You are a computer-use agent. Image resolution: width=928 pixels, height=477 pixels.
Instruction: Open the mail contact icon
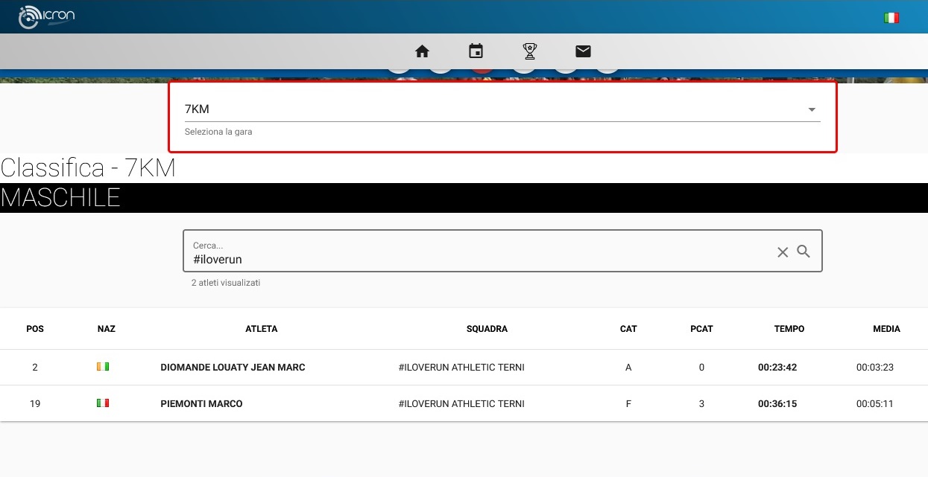coord(583,51)
